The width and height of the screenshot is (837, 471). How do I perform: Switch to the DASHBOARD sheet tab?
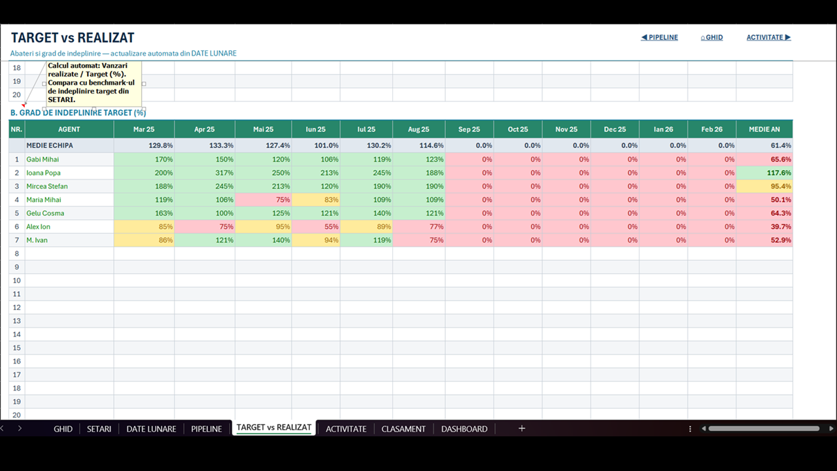(464, 428)
